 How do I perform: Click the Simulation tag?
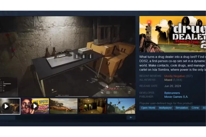pos(182,108)
